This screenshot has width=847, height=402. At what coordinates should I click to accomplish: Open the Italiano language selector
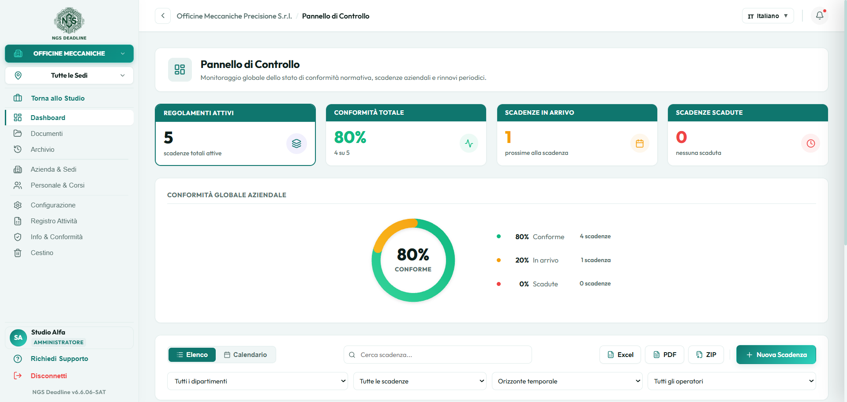click(x=768, y=16)
